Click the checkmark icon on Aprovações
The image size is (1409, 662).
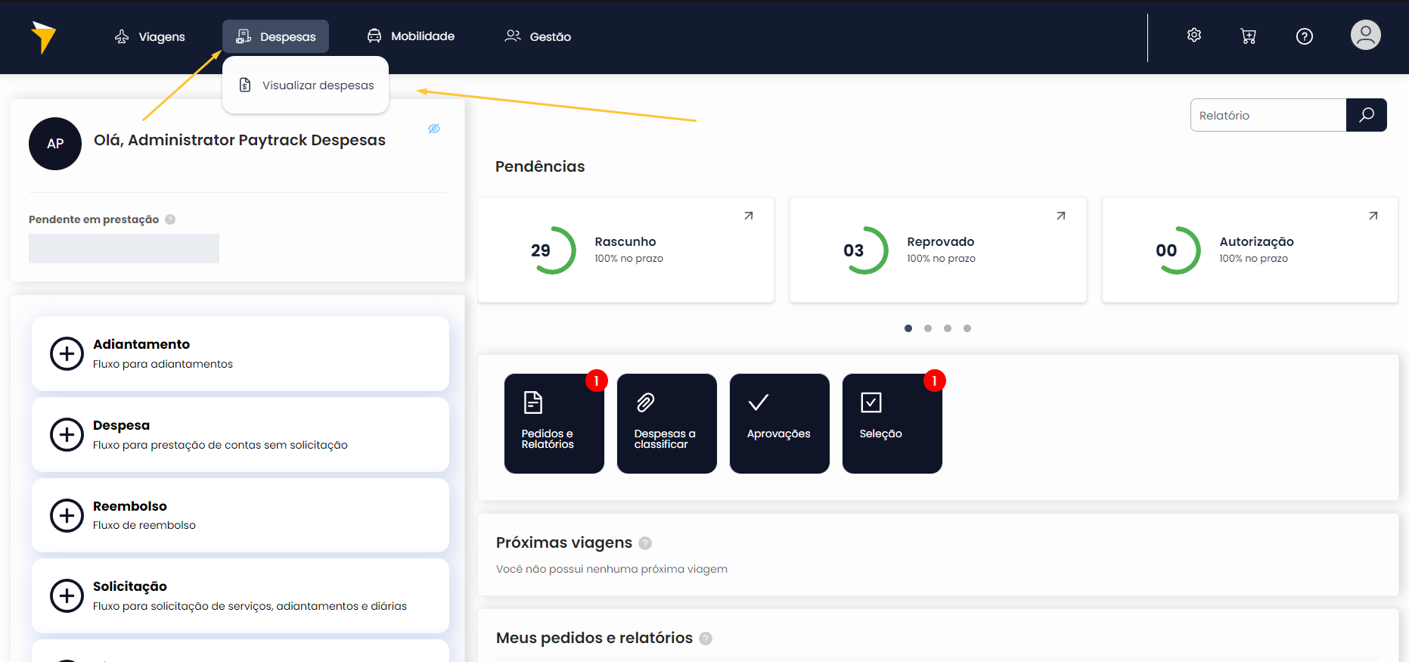[759, 402]
